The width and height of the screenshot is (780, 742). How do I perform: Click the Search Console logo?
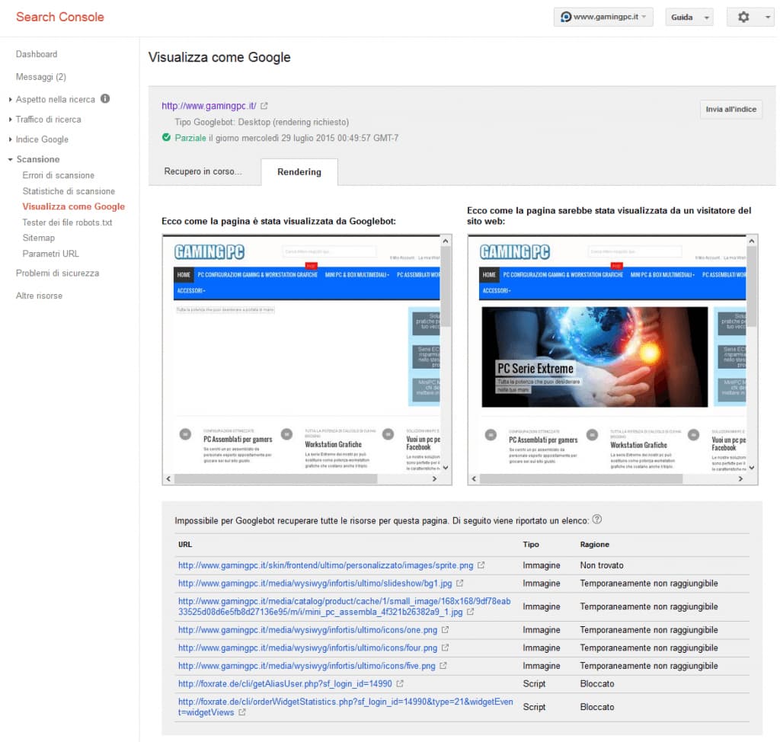[59, 17]
